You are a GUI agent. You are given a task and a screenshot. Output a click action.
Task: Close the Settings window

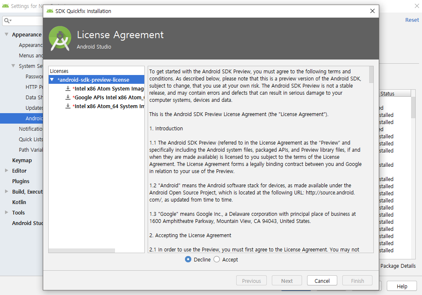(417, 6)
